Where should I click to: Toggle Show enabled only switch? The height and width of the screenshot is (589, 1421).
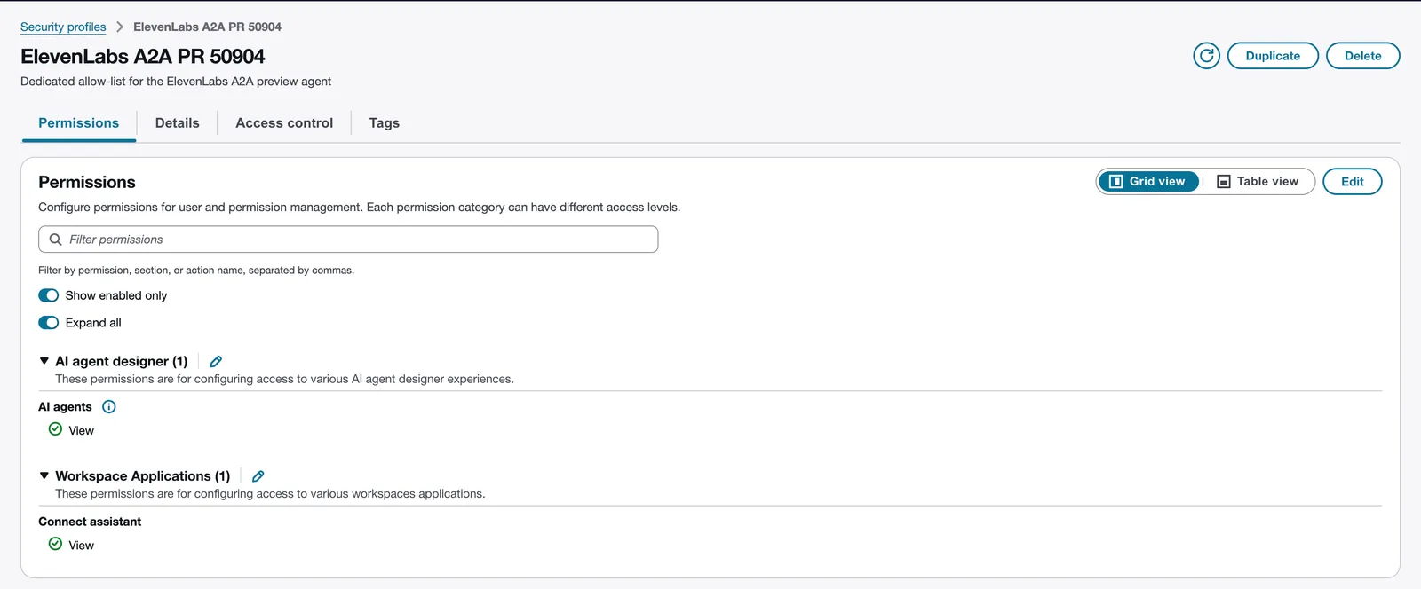[49, 295]
